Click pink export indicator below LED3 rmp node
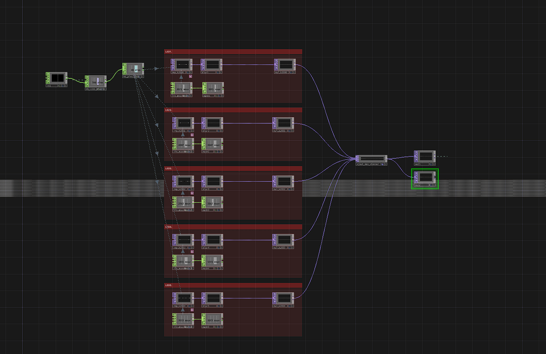This screenshot has height=354, width=546. coord(192,193)
